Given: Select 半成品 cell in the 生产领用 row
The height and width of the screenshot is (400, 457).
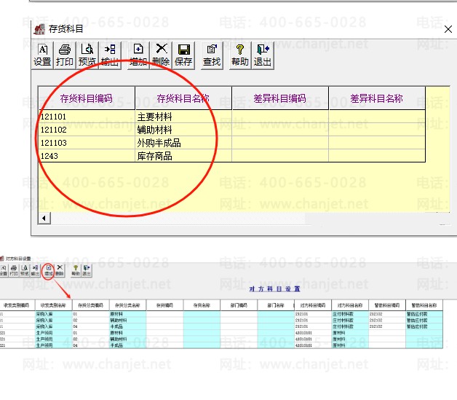Looking at the screenshot, I should pyautogui.click(x=127, y=345).
